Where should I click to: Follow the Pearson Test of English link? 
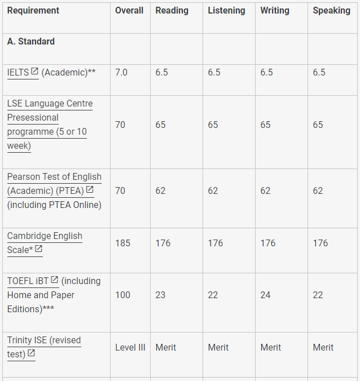(54, 184)
